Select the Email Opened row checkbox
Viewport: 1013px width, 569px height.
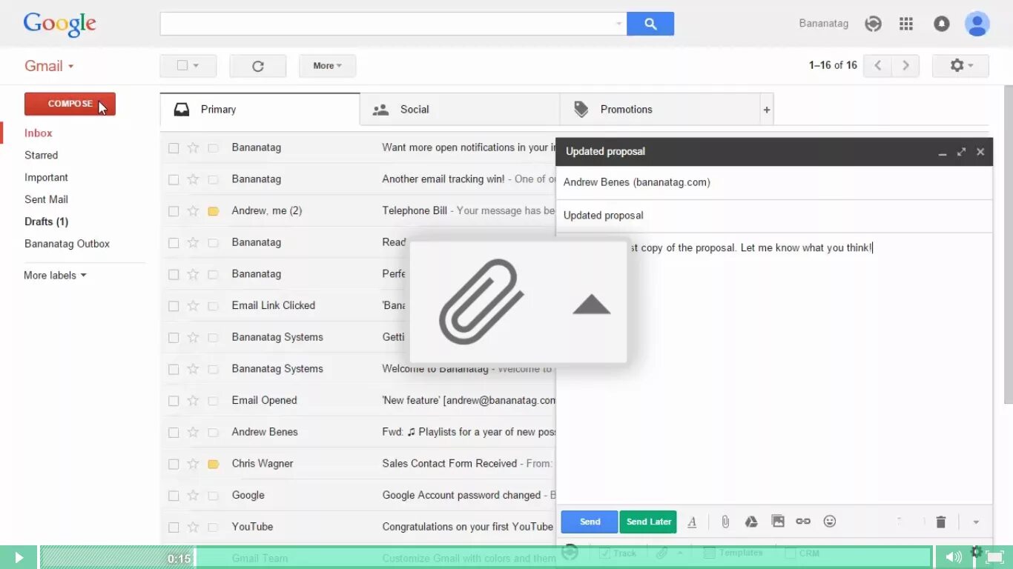point(174,401)
